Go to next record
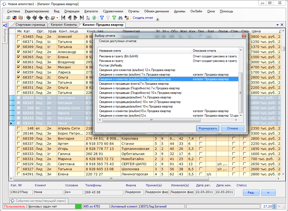Screen dimensions: 288x211 click(76, 18)
